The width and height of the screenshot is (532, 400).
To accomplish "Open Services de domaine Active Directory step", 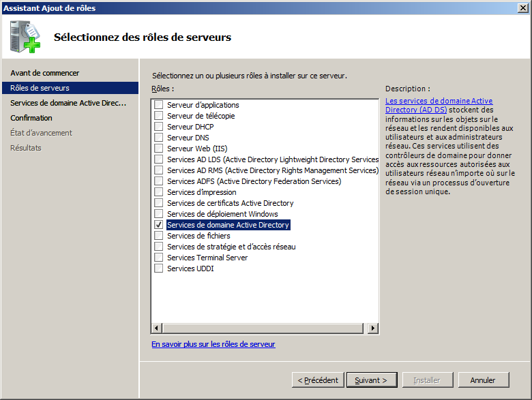I will click(68, 103).
